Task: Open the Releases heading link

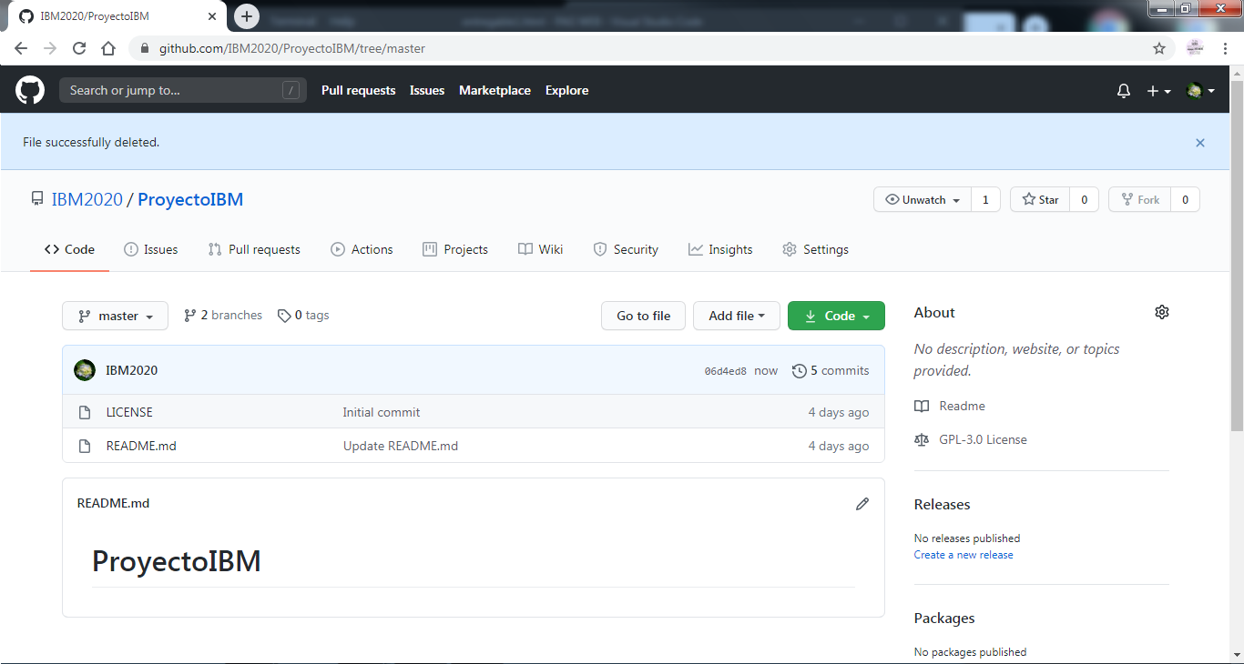Action: [942, 504]
